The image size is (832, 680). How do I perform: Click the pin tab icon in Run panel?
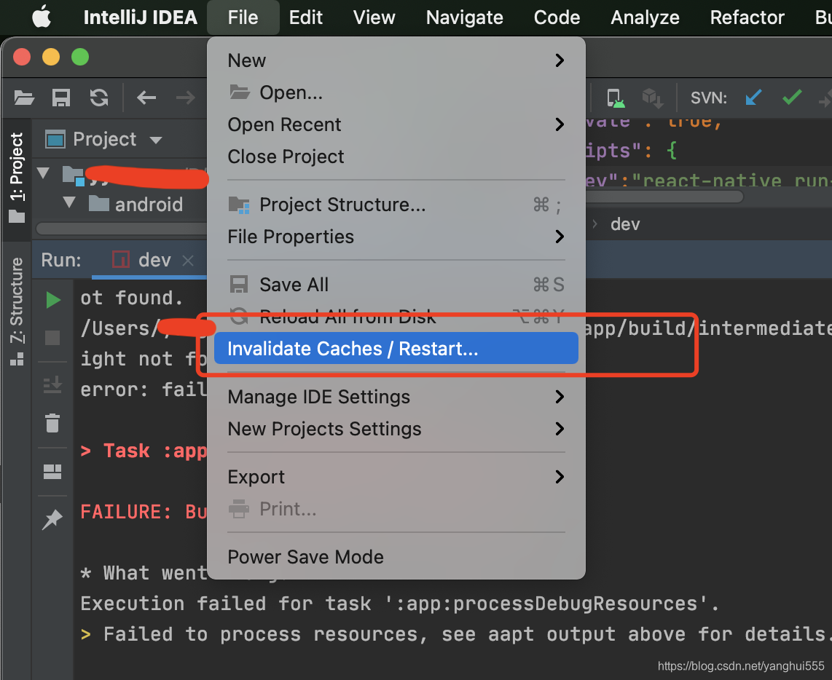click(52, 519)
